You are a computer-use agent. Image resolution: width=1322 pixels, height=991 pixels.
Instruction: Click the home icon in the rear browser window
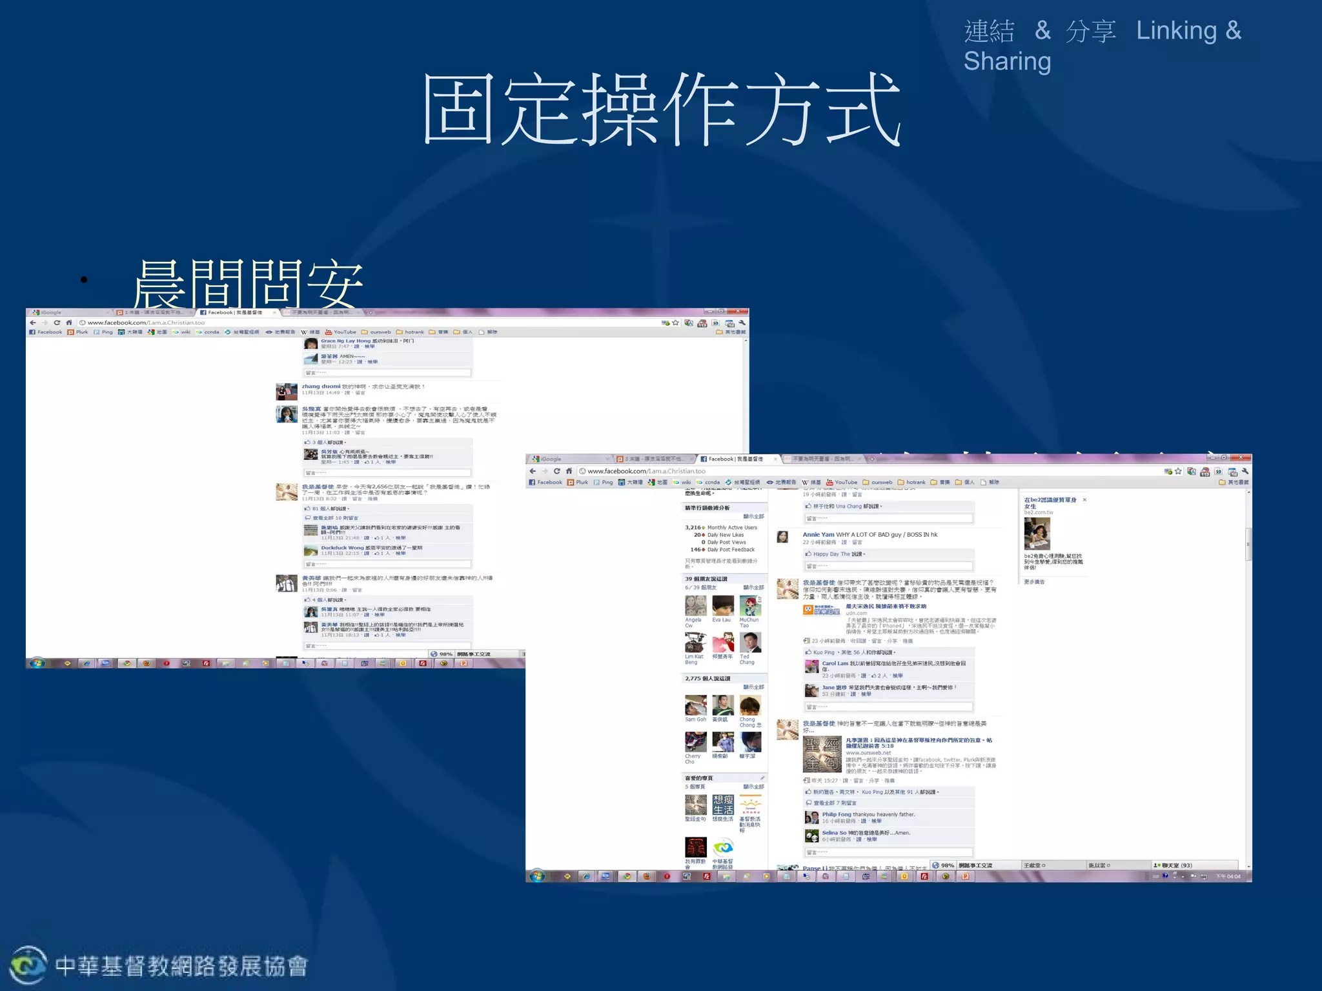click(x=69, y=323)
